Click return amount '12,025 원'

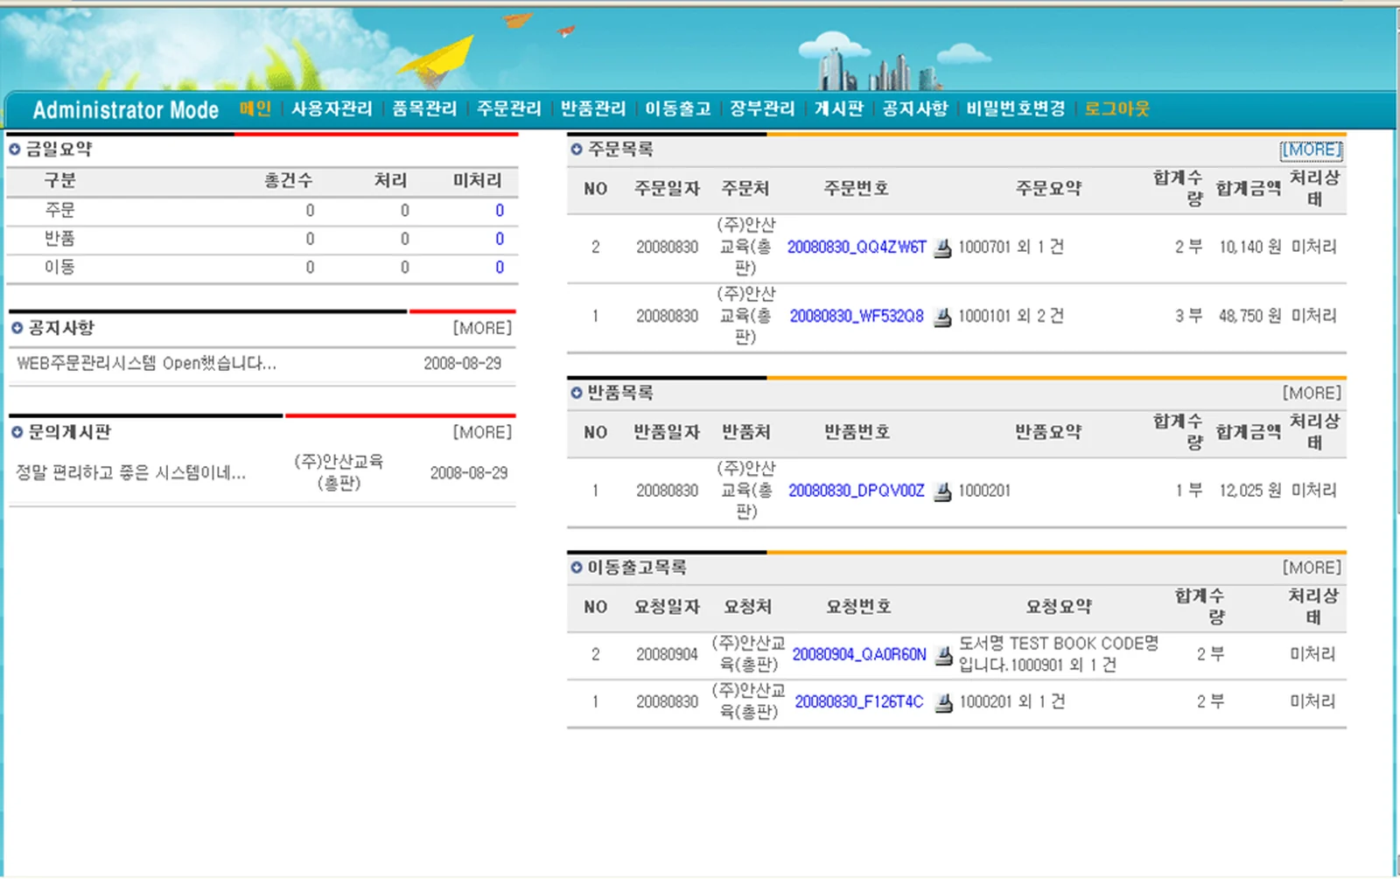pos(1250,491)
